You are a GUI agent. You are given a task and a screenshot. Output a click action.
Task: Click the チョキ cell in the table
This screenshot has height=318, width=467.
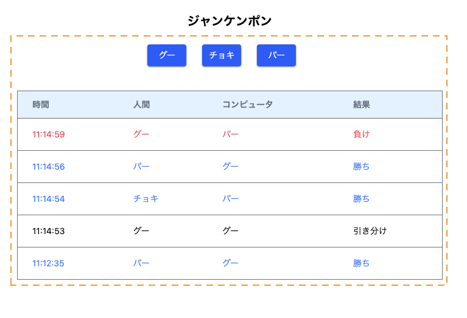146,199
